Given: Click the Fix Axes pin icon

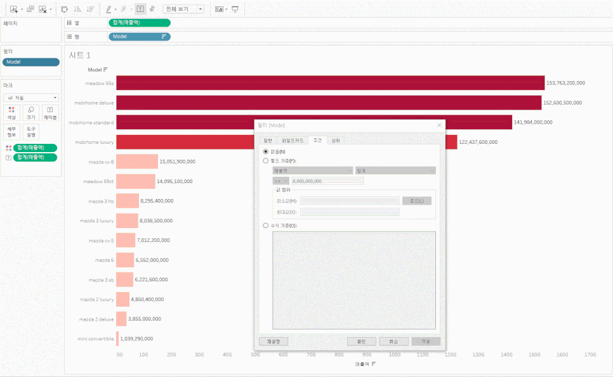Looking at the screenshot, I should (152, 9).
